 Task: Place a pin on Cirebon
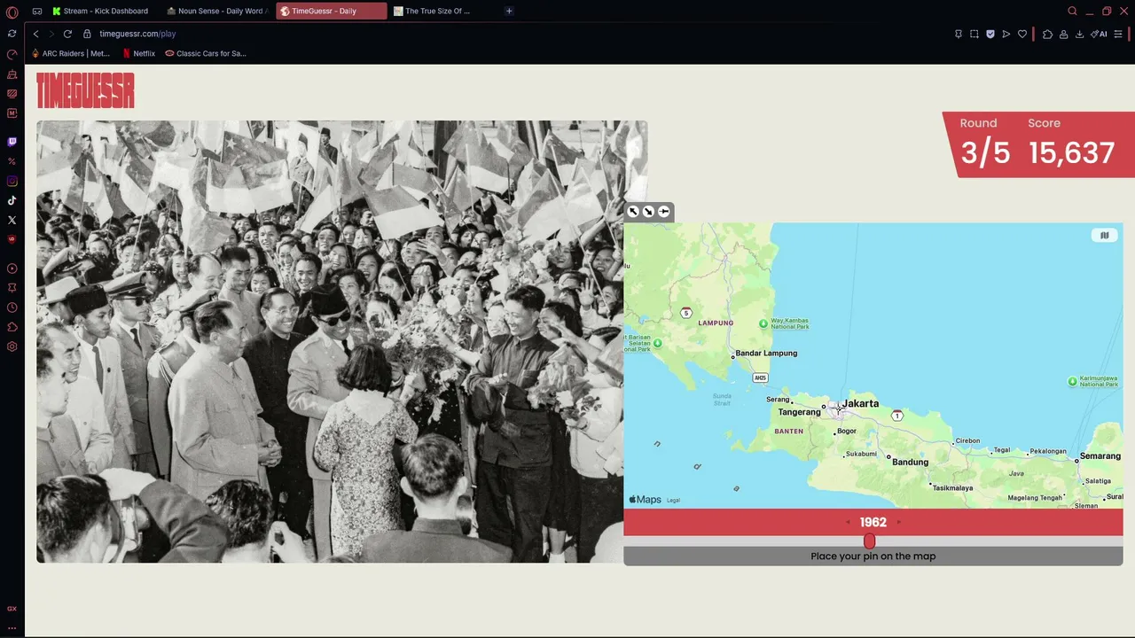click(966, 441)
